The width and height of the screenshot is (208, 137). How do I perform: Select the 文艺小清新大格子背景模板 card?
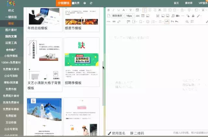point(44,65)
